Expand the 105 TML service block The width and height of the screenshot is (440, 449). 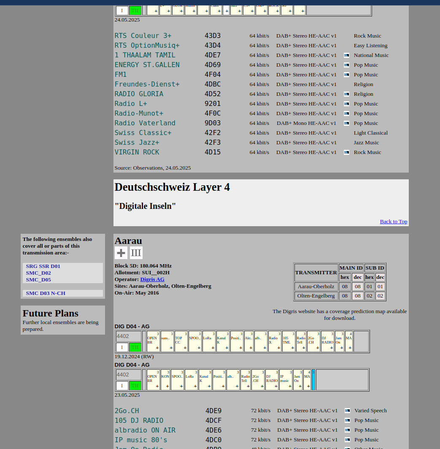pyautogui.click(x=289, y=341)
